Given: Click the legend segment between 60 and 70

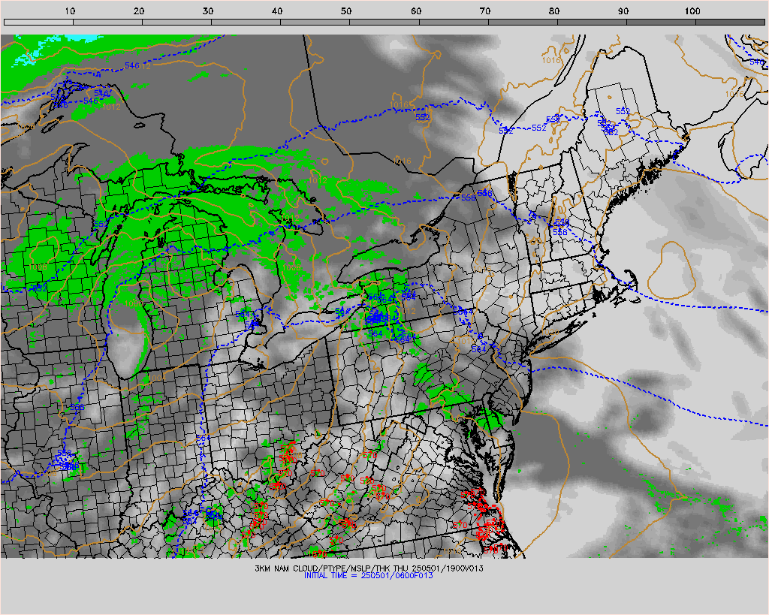Looking at the screenshot, I should point(454,22).
